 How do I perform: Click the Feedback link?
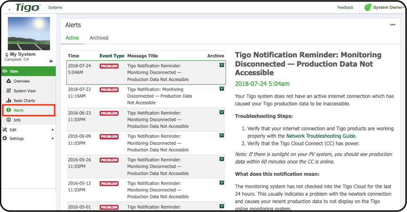(x=345, y=8)
